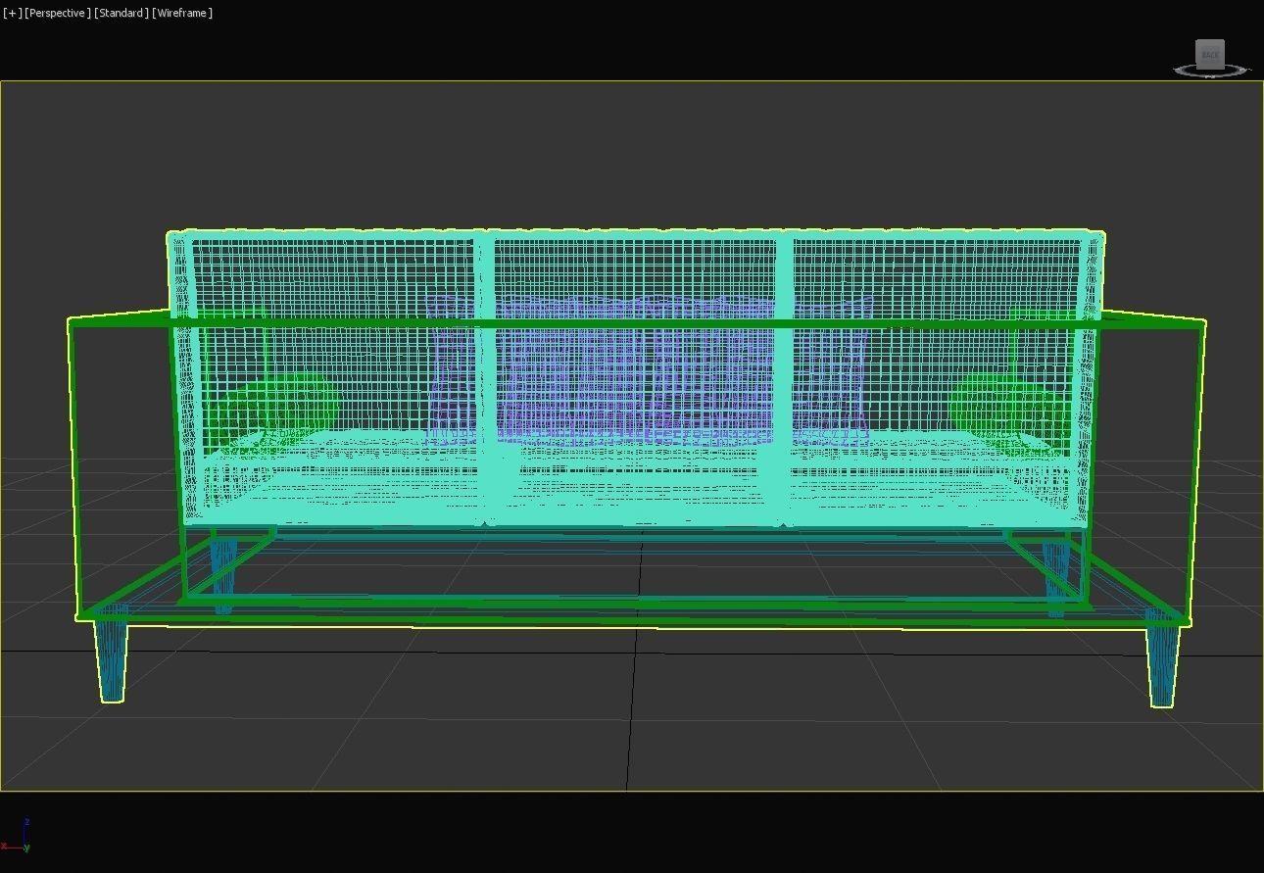Open the Perspective viewport label menu
Screen dimensions: 1264x873
[x=57, y=13]
